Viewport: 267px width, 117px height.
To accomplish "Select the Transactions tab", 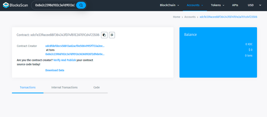I will pos(28,87).
